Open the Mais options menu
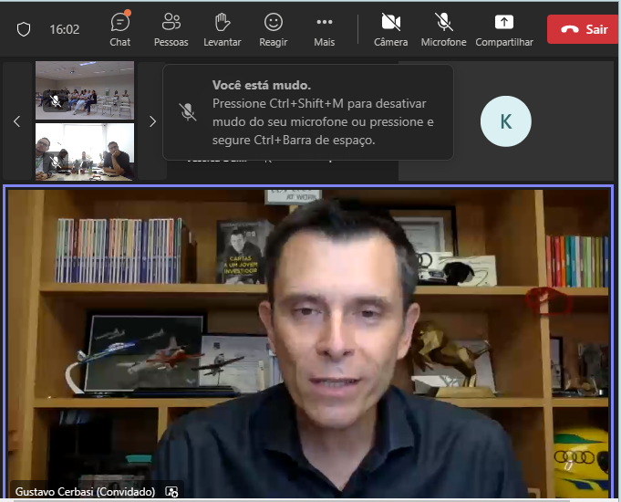The width and height of the screenshot is (621, 502). 325,29
